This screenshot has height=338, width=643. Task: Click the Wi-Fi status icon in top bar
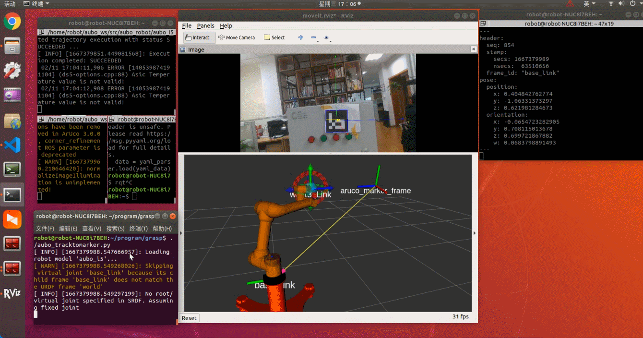[x=611, y=4]
